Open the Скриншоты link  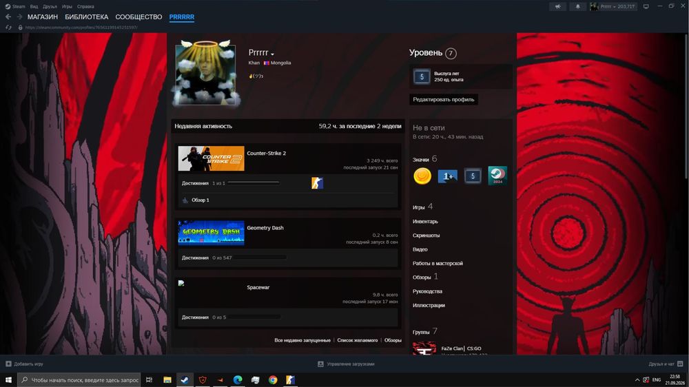click(426, 236)
